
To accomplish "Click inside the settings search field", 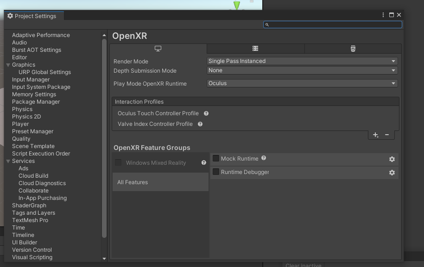I will click(x=332, y=24).
